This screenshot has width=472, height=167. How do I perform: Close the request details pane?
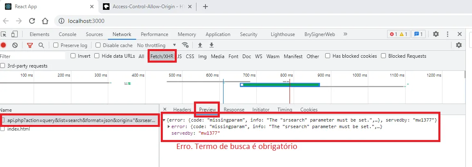pyautogui.click(x=165, y=109)
